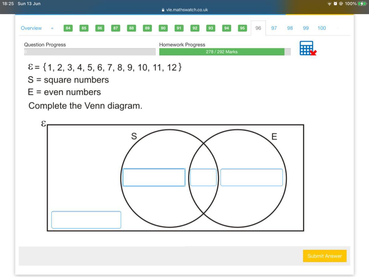Viewport: 369px width, 277px height.
Task: Go to question 87
Action: (x=116, y=28)
